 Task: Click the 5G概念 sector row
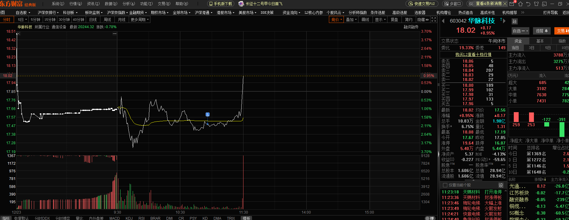[538, 213]
